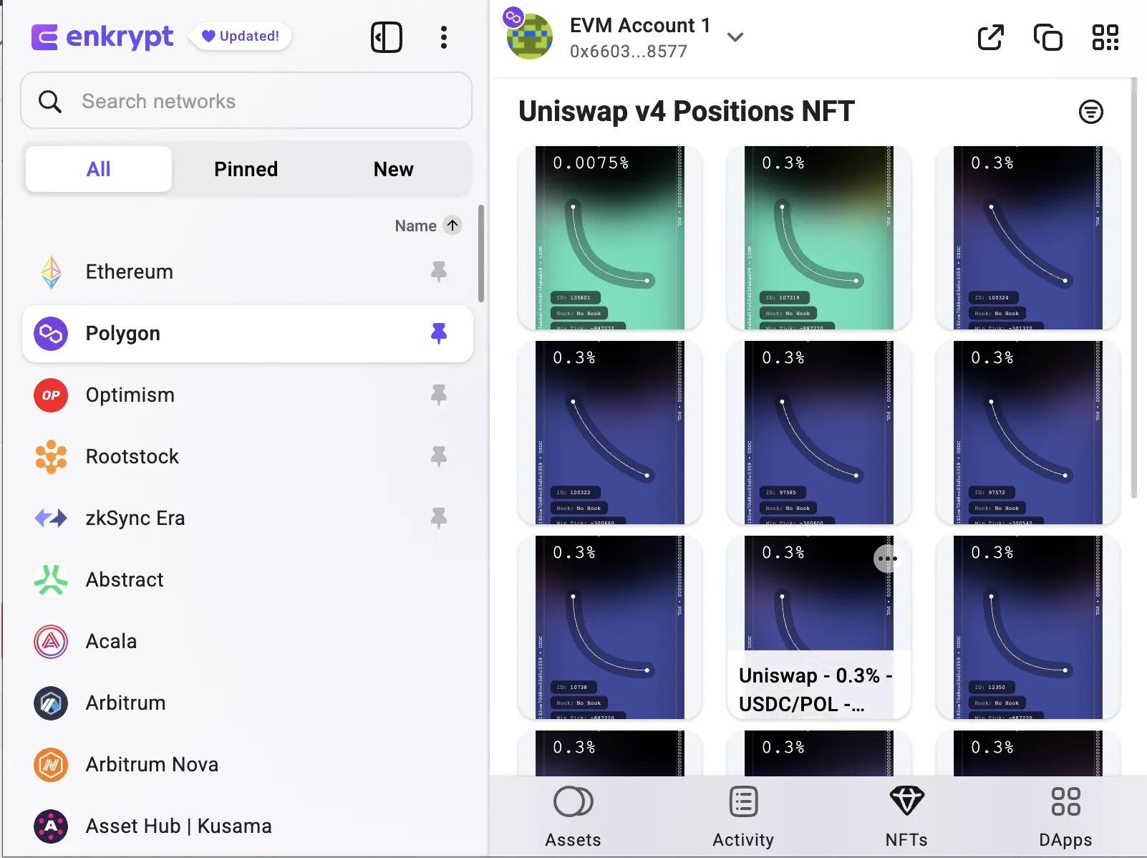
Task: Select the Arbitrum Nova network
Action: (248, 765)
